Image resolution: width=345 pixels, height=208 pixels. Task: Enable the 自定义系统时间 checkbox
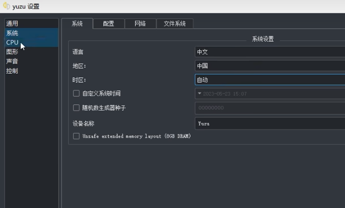pyautogui.click(x=76, y=93)
